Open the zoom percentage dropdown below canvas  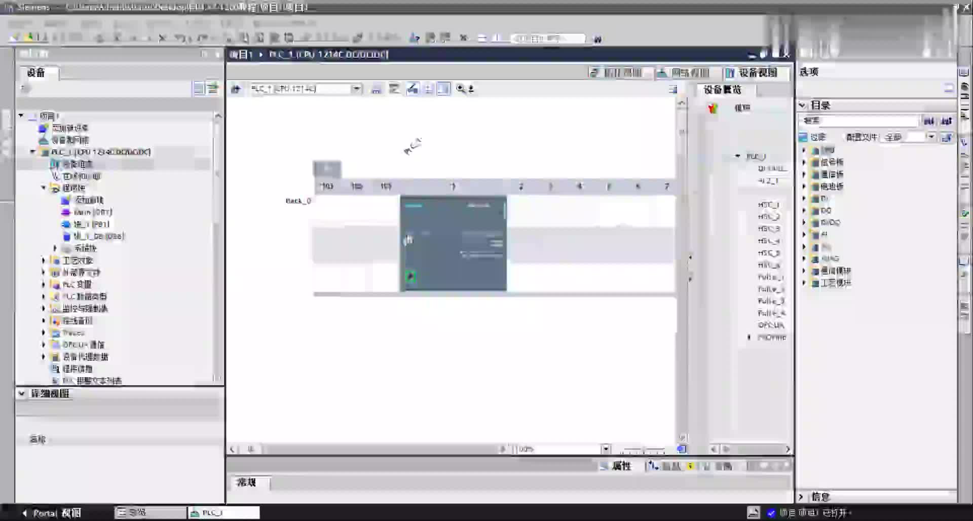point(606,449)
